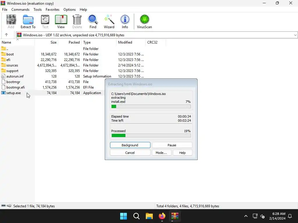The width and height of the screenshot is (298, 223).
Task: Open File Explorer from taskbar
Action: 149,216
